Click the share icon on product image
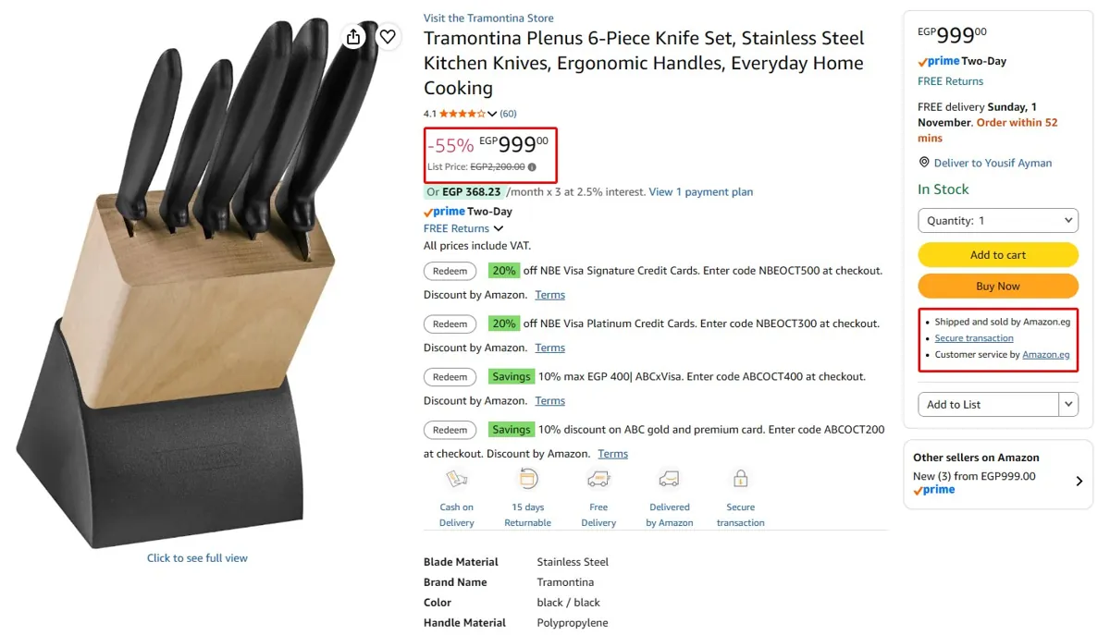 tap(353, 37)
